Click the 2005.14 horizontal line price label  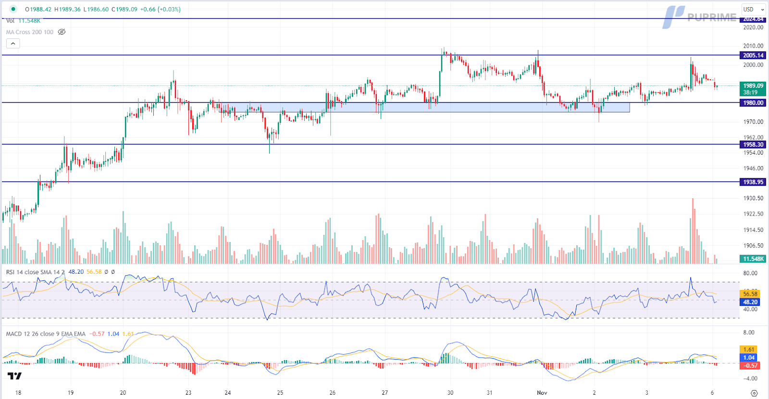click(753, 55)
